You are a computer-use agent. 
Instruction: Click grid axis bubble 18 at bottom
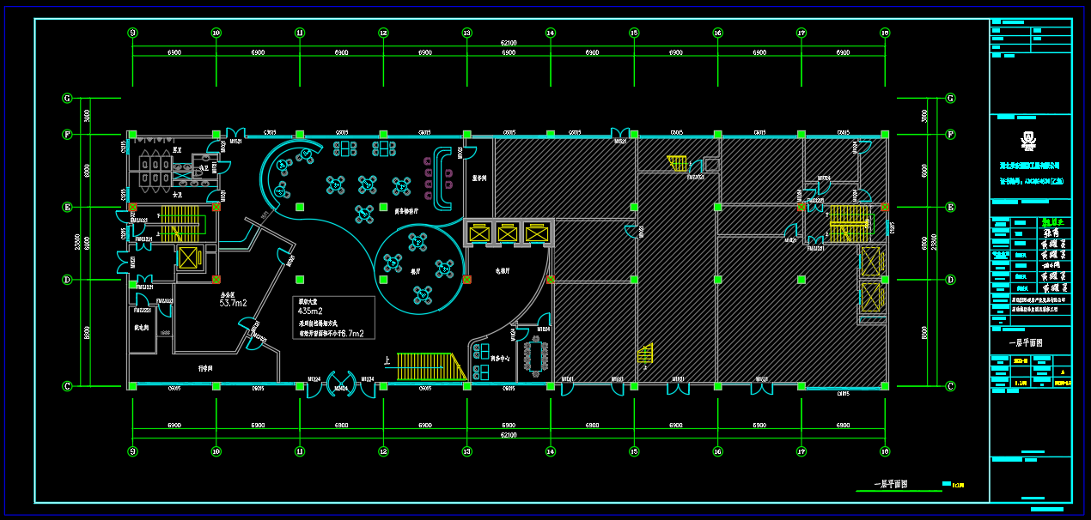point(884,450)
